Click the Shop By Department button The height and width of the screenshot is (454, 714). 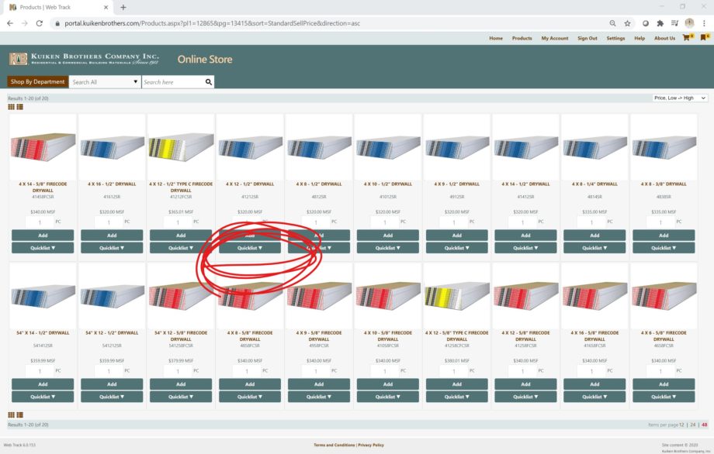(38, 82)
